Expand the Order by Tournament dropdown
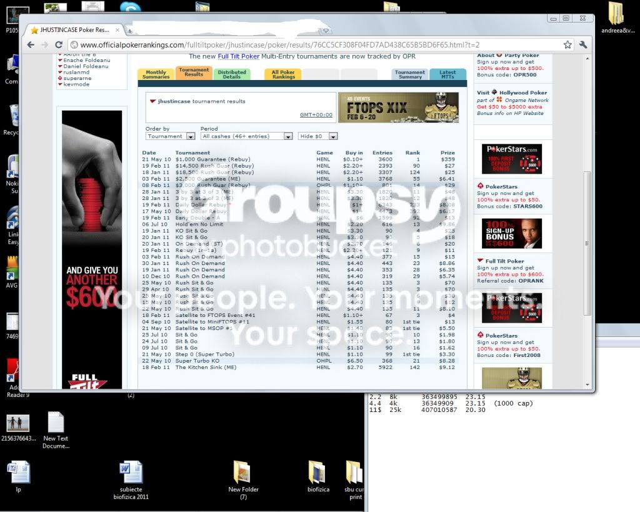This screenshot has height=512, width=640. coord(170,136)
